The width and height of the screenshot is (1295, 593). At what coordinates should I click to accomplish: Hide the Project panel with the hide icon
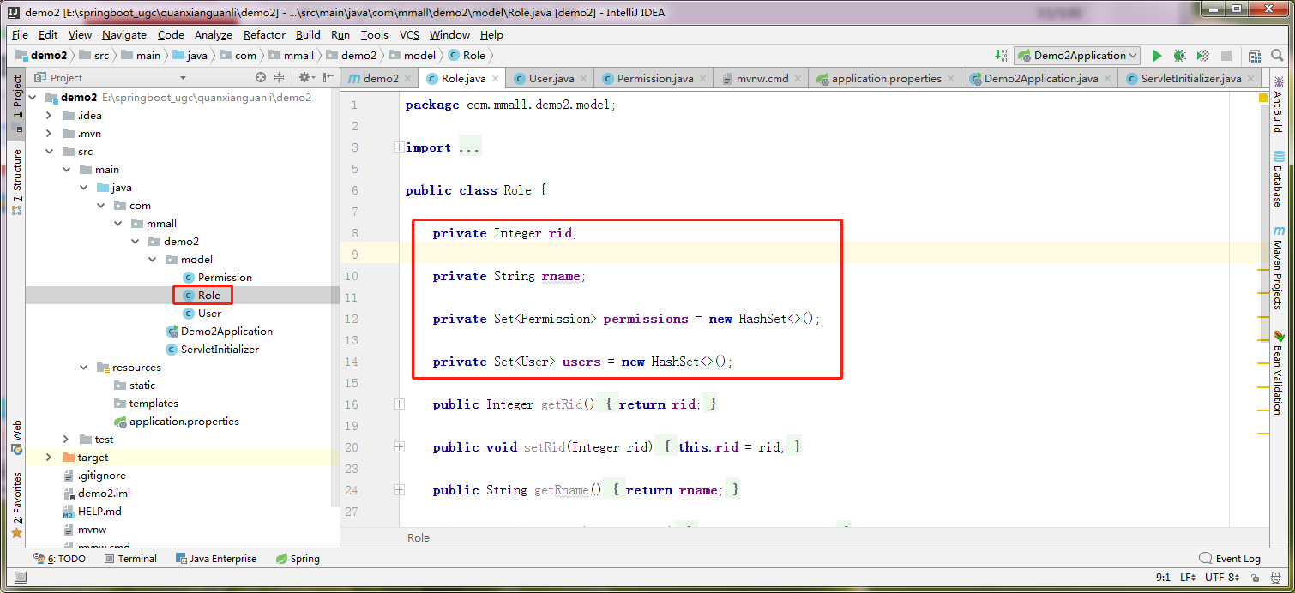click(x=328, y=77)
